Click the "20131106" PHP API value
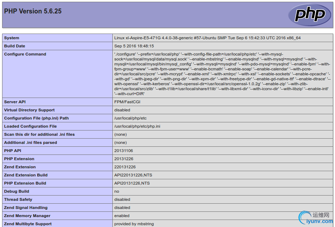This screenshot has width=335, height=227. pos(123,151)
